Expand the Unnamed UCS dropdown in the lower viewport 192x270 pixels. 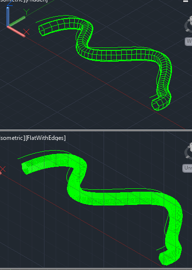(188, 168)
